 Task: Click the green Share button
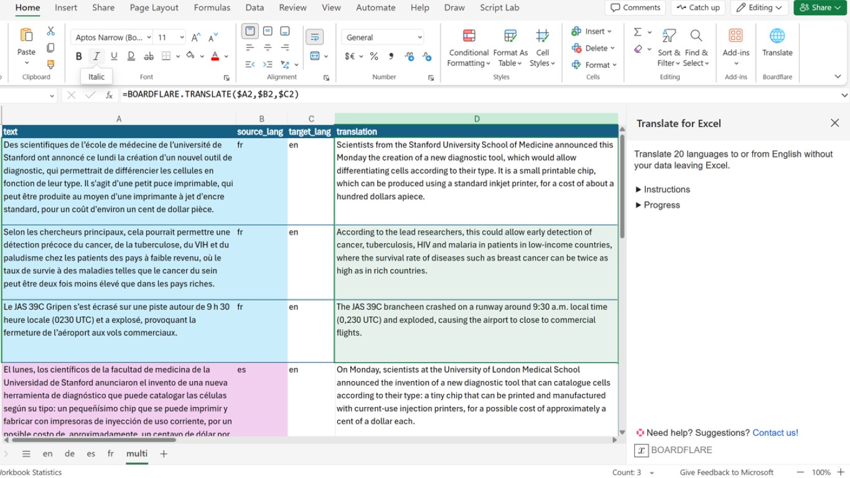coord(820,7)
